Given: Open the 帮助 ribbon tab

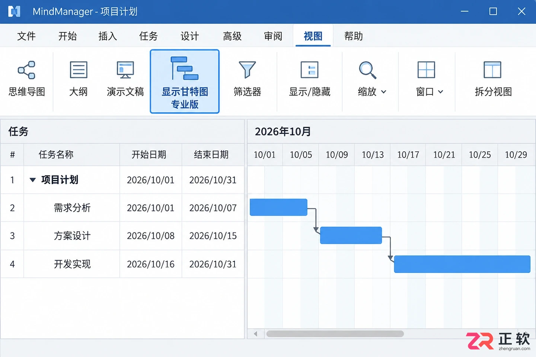Looking at the screenshot, I should [354, 36].
